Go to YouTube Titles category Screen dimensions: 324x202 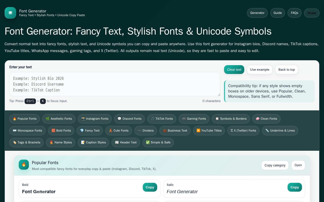point(209,131)
